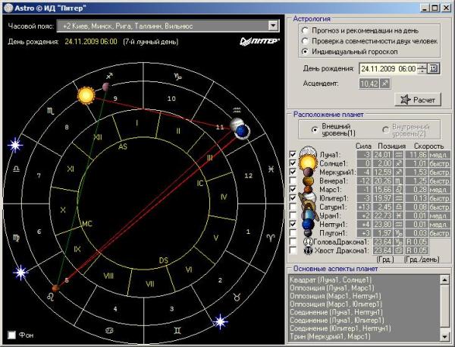
Task: Click the Virgo zodiac symbol on chart
Action: click(x=16, y=238)
